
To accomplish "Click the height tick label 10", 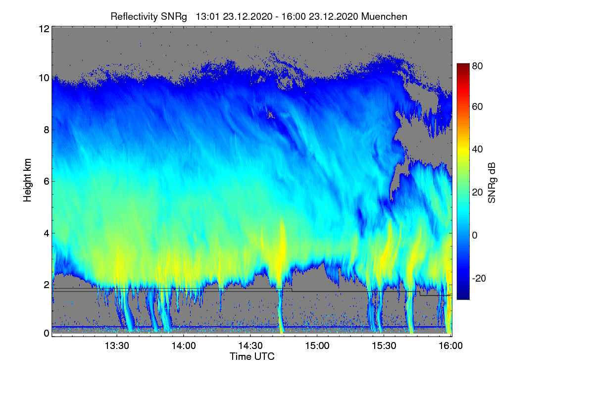I will tap(44, 78).
